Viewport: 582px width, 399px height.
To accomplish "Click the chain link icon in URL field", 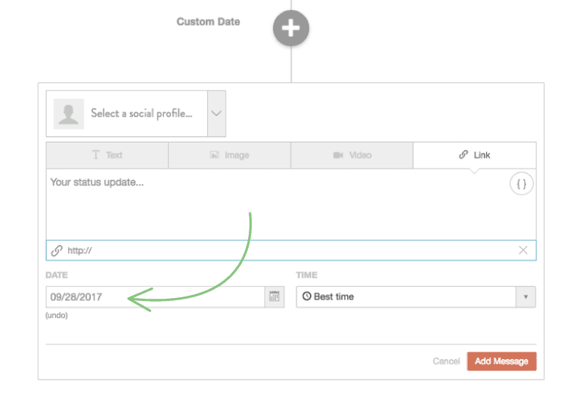I will (57, 250).
